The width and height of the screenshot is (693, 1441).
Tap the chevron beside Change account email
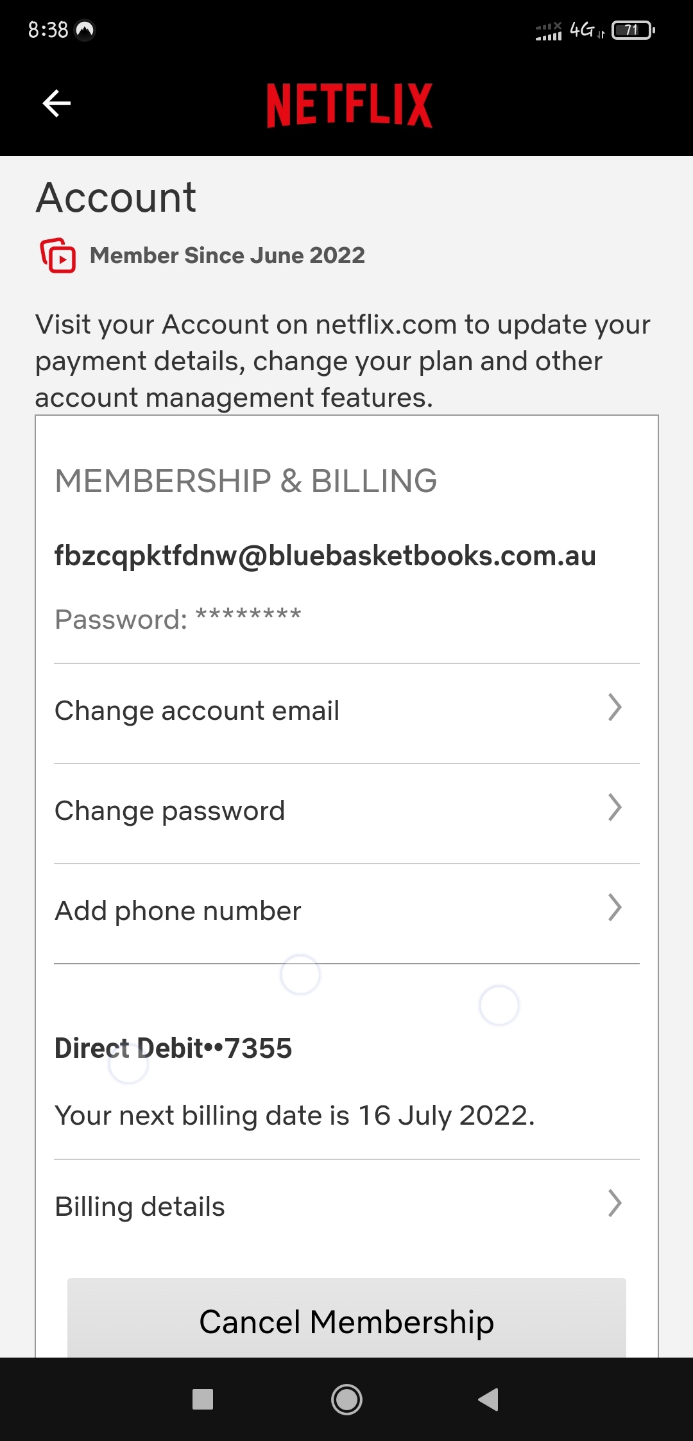pyautogui.click(x=614, y=708)
